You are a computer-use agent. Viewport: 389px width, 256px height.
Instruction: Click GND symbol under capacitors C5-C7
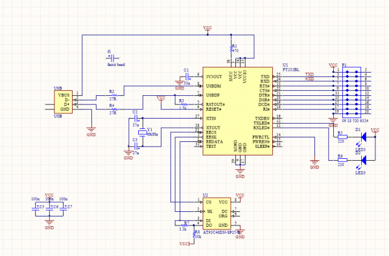tap(49, 224)
